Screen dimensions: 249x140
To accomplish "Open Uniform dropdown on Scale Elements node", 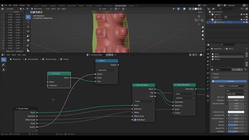I will click(x=184, y=98).
